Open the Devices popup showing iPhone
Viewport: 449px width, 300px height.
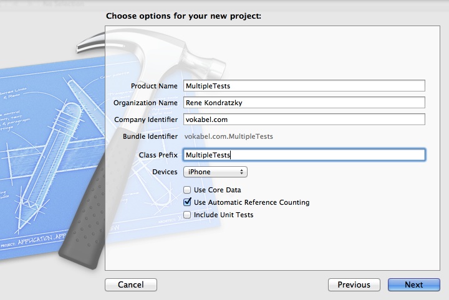215,172
